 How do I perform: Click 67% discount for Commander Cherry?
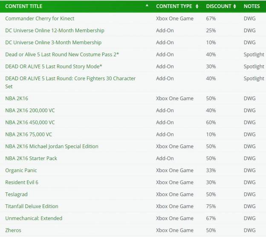point(211,18)
